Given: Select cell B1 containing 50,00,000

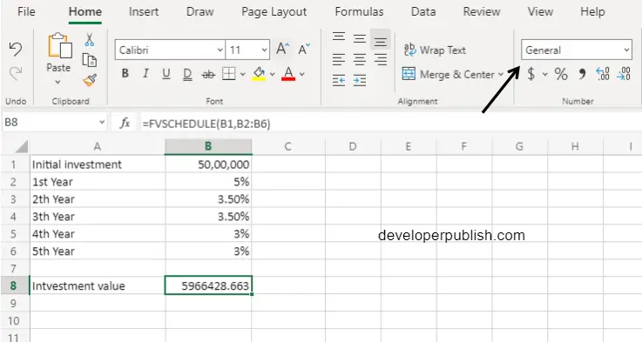Looking at the screenshot, I should click(208, 164).
